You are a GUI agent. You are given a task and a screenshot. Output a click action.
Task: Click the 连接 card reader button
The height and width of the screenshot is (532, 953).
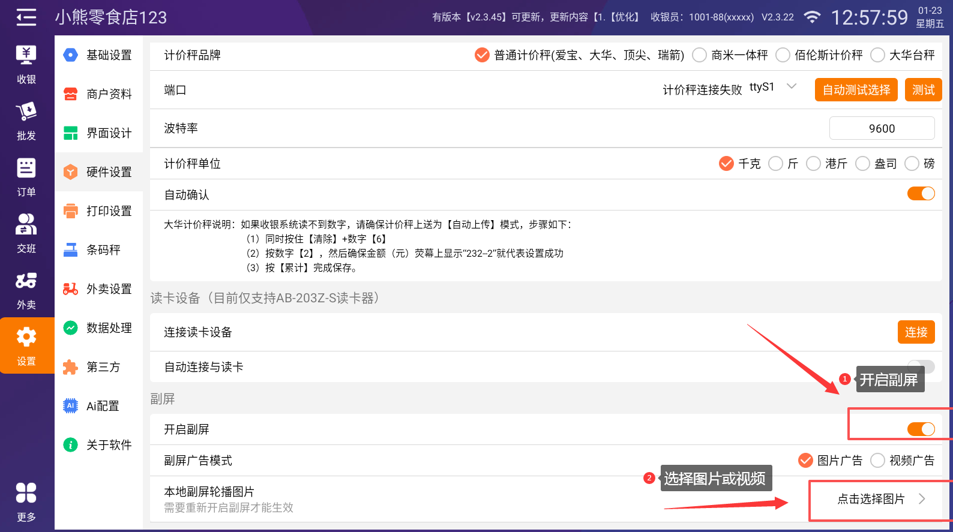[x=916, y=332]
